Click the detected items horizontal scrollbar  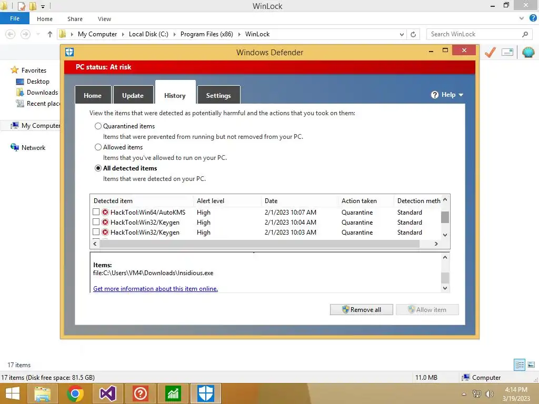259,244
